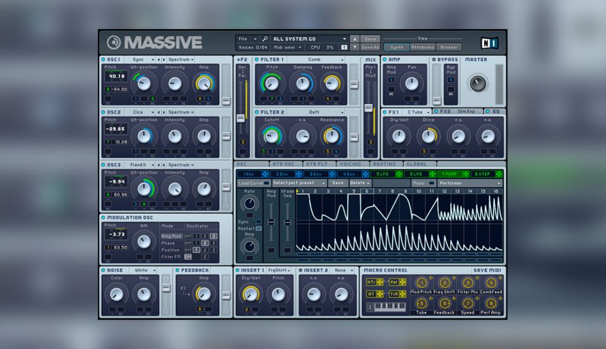Click the Mix1/Mix2 fader handle
Image resolution: width=606 pixels, height=349 pixels.
coord(369,108)
